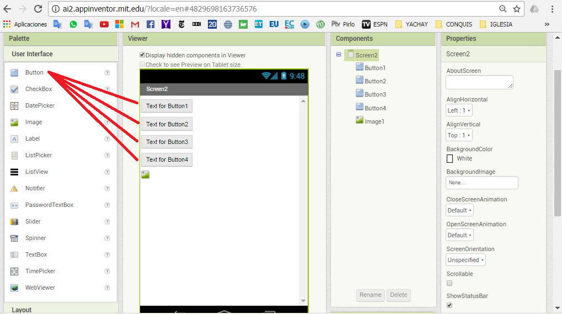Bookmark this page with the star icon
Viewport: 562px width, 314px height.
[516, 9]
